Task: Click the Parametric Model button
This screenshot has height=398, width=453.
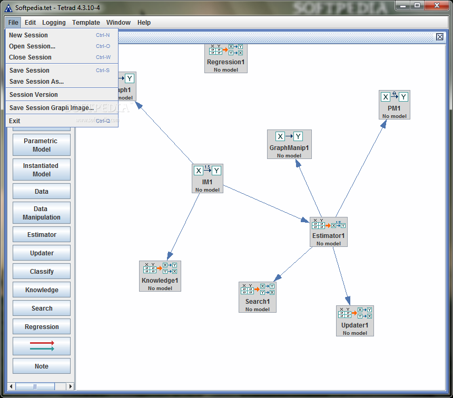Action: coord(42,145)
